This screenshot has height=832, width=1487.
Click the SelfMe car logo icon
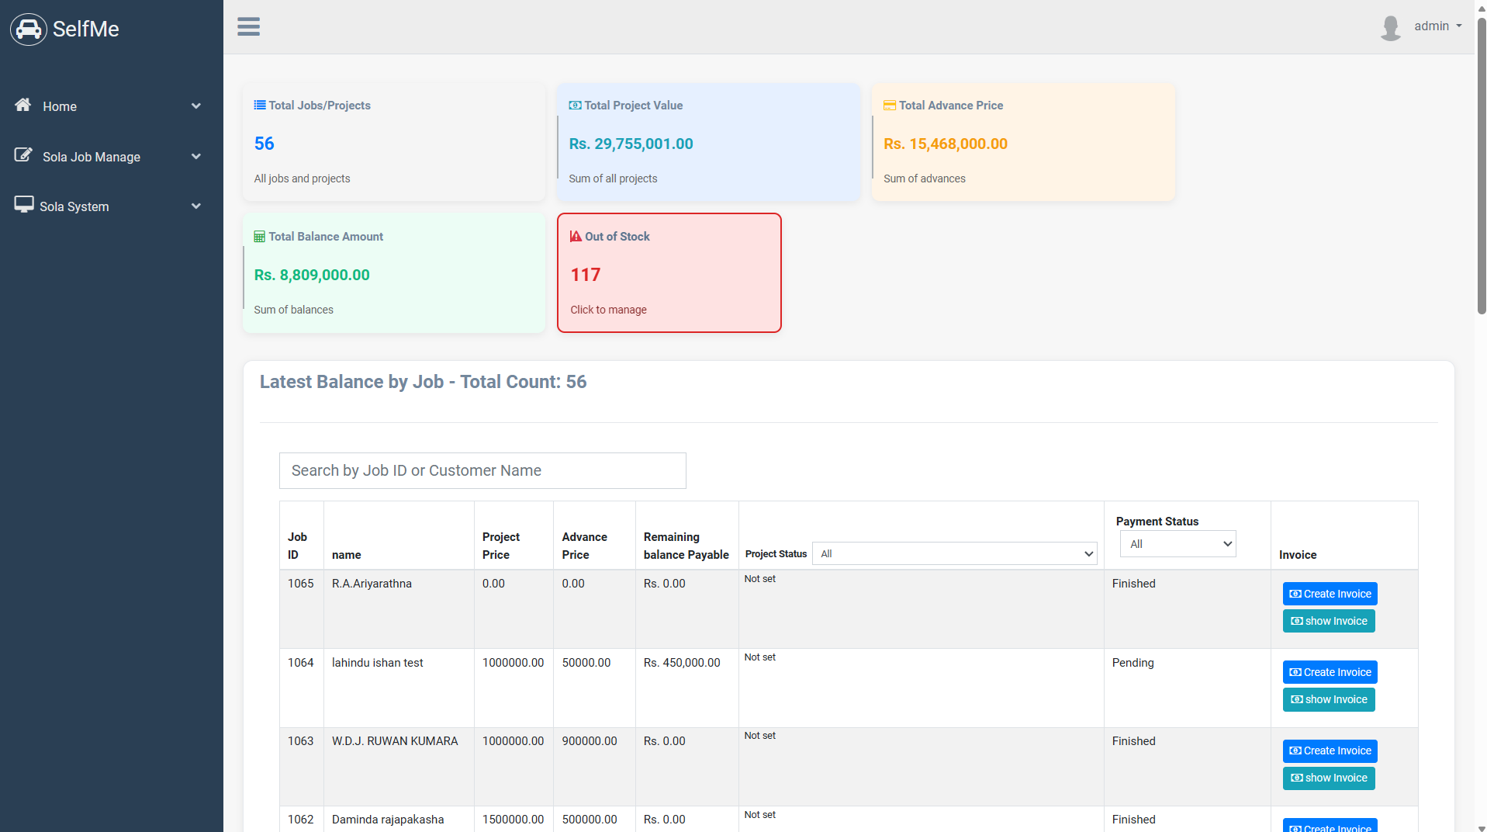pyautogui.click(x=29, y=29)
